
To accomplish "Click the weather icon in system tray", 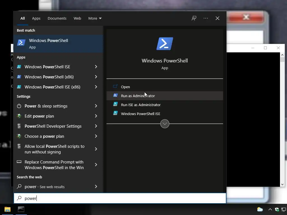I will point(260,209).
